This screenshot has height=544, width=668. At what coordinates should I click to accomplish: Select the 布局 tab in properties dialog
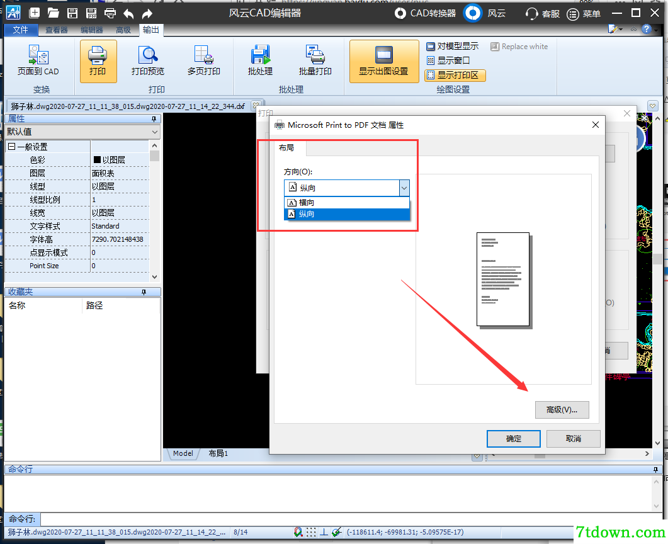click(286, 148)
